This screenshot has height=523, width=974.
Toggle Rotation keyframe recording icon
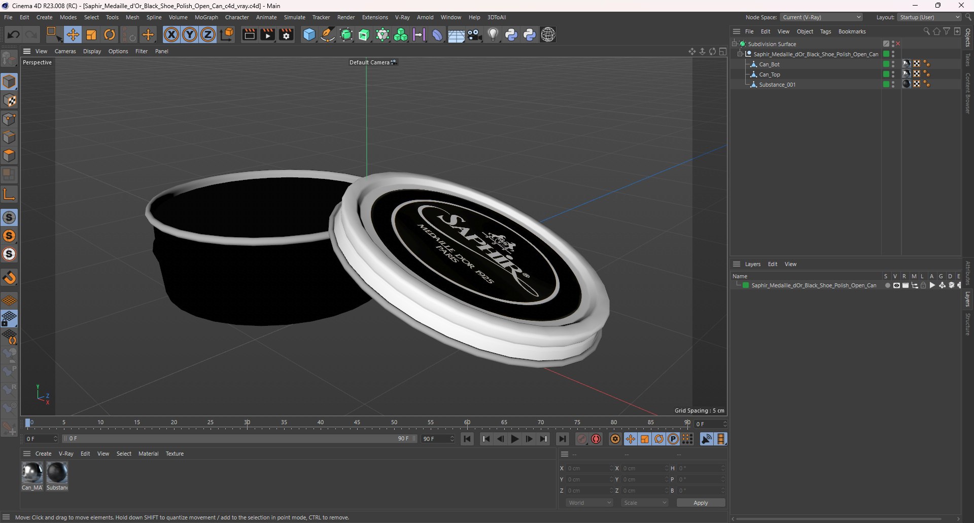click(659, 439)
